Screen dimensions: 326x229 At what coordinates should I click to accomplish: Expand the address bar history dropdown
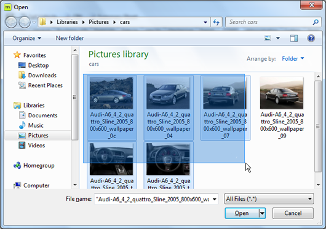tap(205, 22)
